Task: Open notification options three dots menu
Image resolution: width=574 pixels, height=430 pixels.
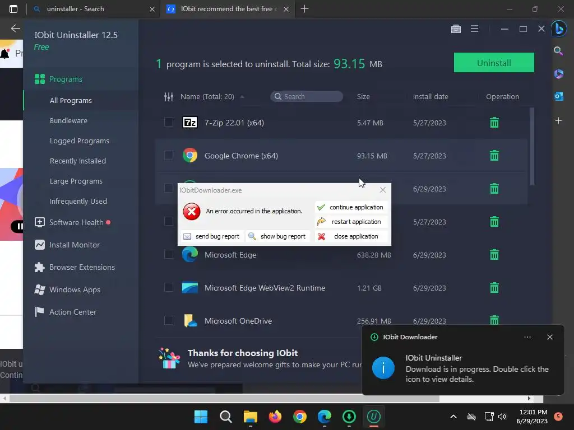Action: click(x=527, y=337)
